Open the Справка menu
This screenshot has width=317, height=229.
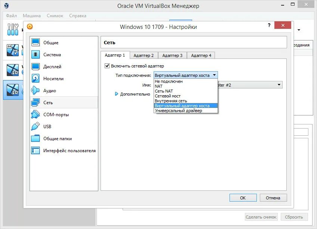(x=78, y=16)
